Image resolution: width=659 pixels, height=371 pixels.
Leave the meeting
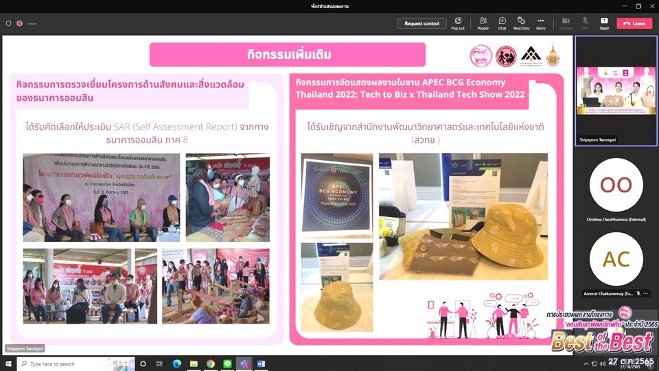634,23
